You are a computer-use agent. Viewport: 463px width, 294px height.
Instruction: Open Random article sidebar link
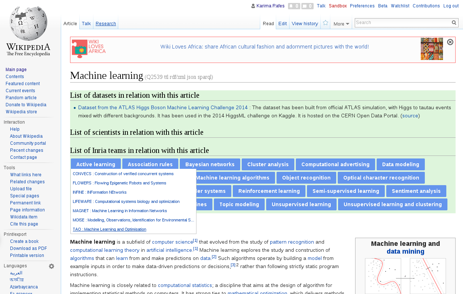(21, 98)
